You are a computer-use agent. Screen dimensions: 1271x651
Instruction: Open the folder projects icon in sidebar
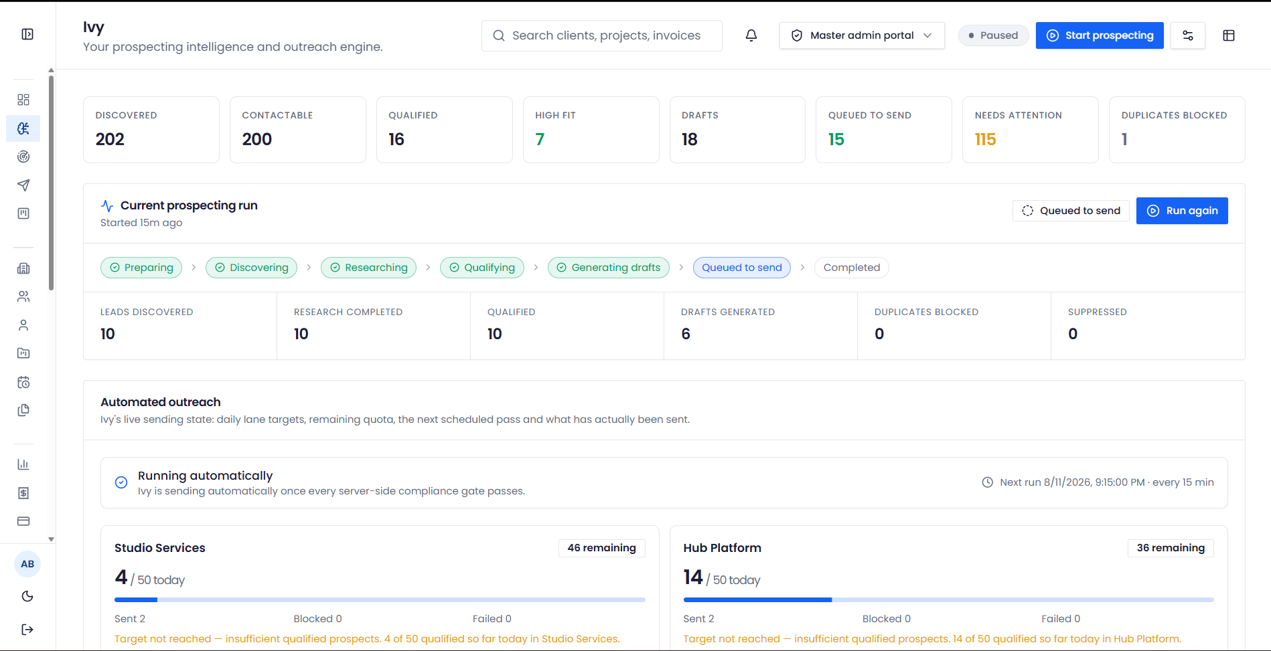(23, 353)
